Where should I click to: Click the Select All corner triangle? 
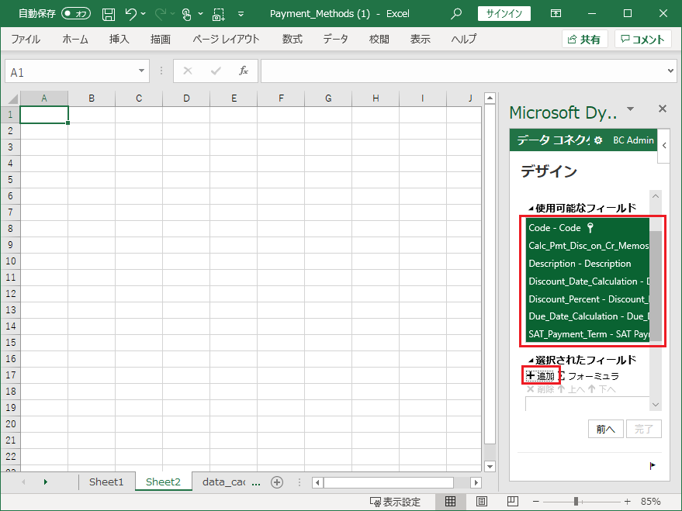[12, 98]
